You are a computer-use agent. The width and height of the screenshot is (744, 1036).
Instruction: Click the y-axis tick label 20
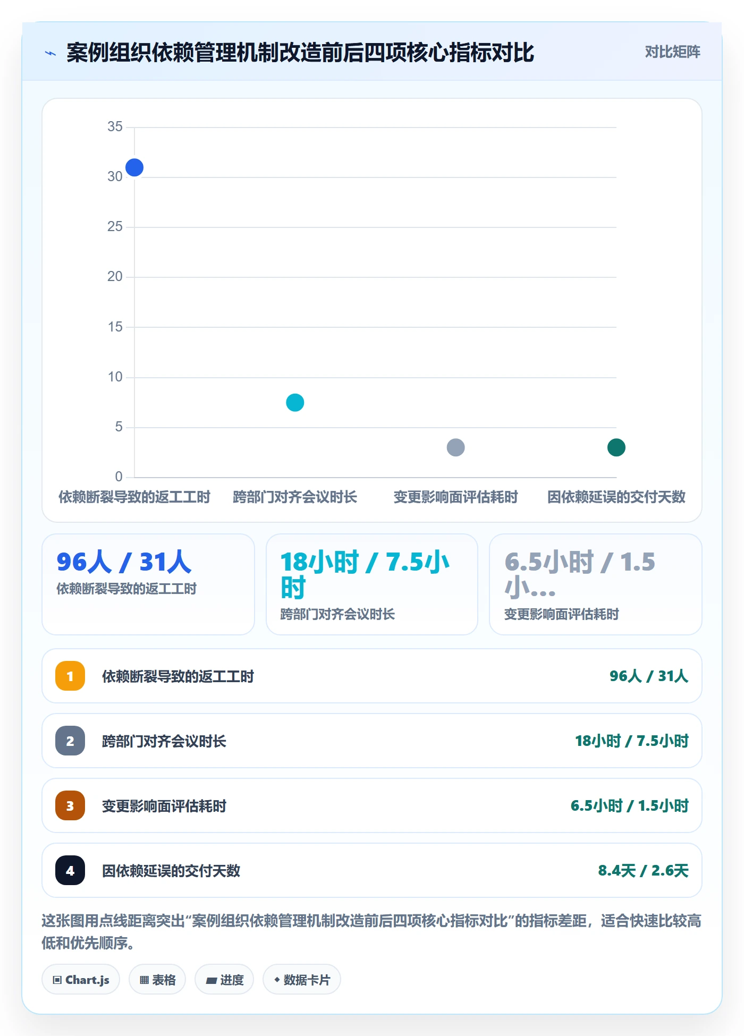(x=115, y=276)
